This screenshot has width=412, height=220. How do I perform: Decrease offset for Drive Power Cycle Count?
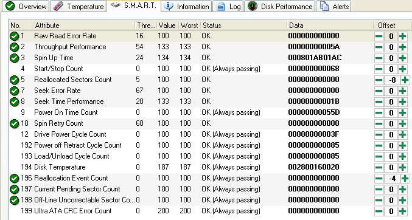(x=379, y=135)
